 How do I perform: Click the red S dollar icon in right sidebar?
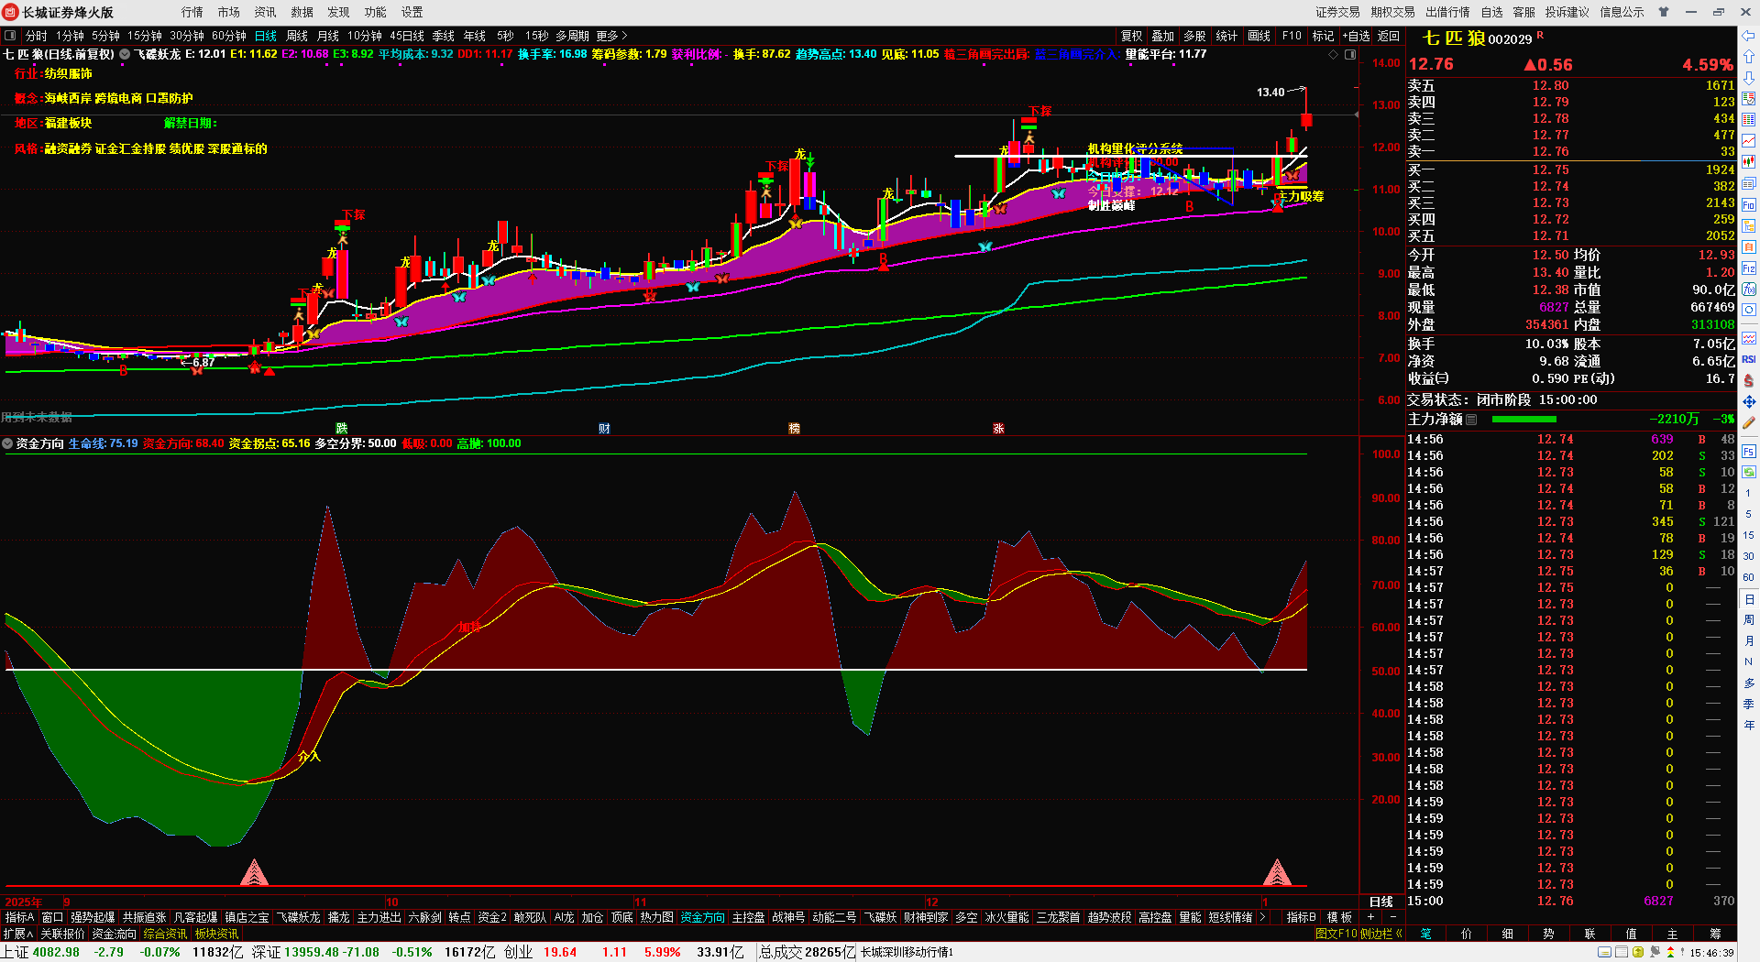pos(1749,380)
